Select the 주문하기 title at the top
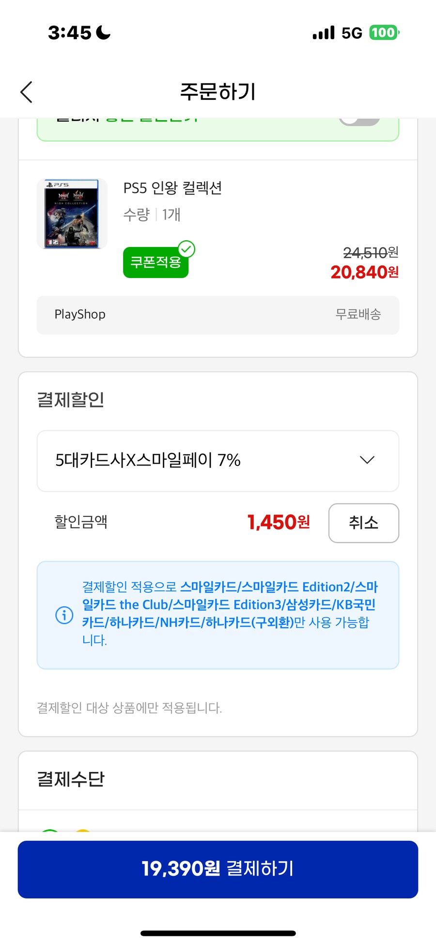The width and height of the screenshot is (436, 945). click(x=218, y=92)
